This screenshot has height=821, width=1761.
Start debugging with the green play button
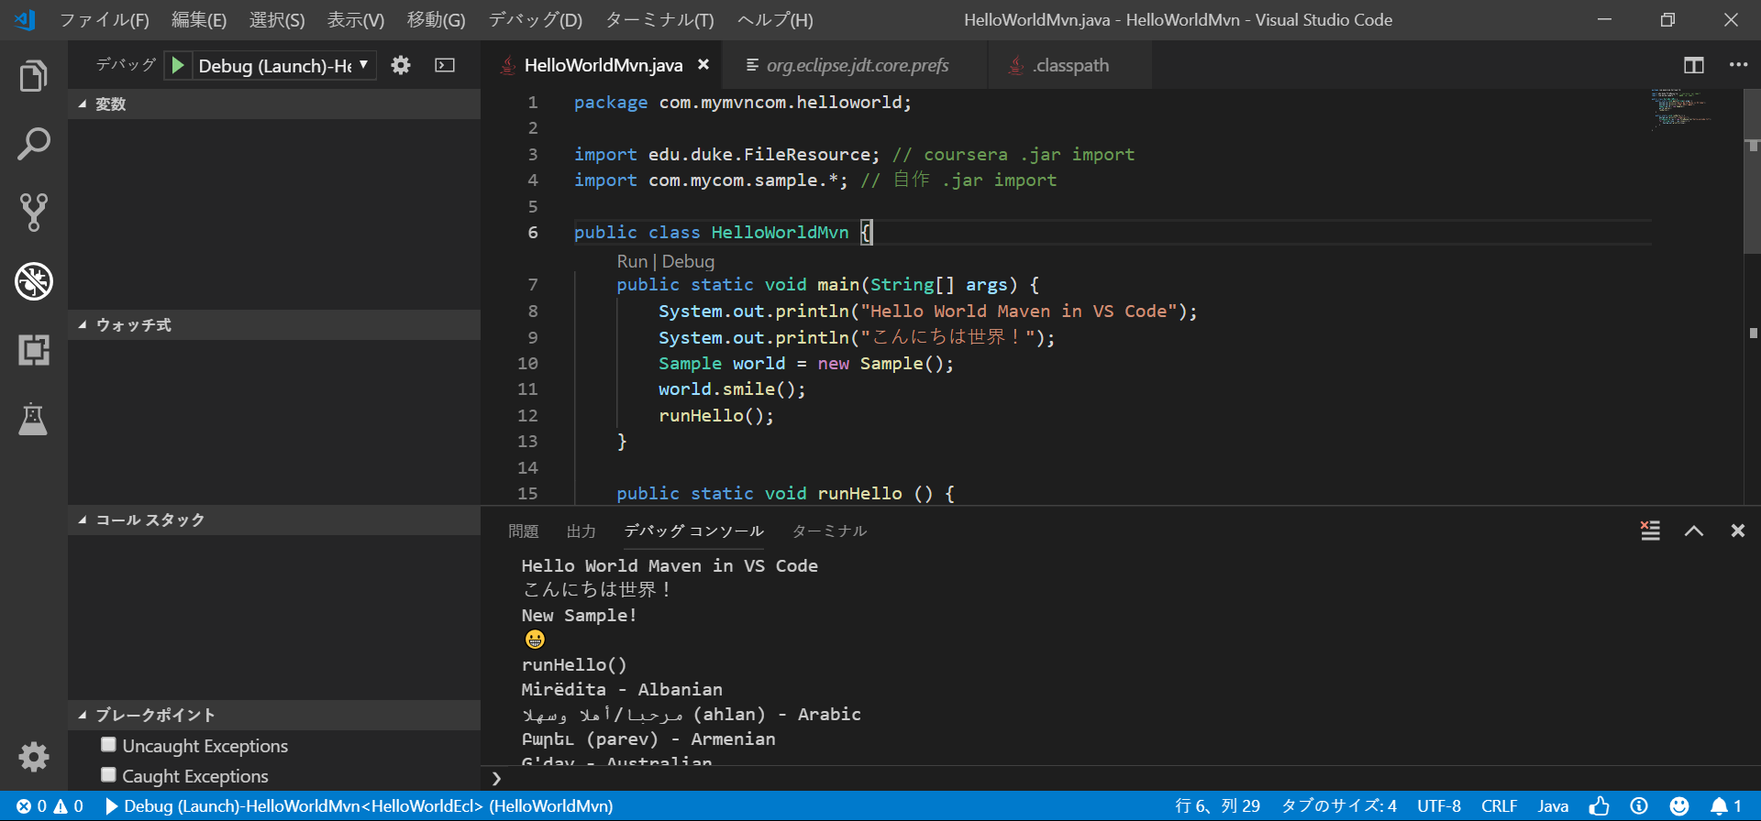pyautogui.click(x=178, y=65)
